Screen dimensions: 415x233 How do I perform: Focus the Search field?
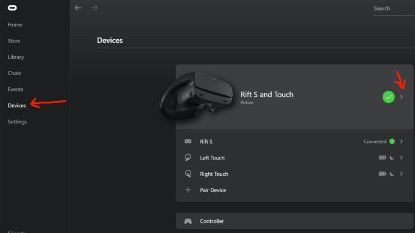coord(394,8)
